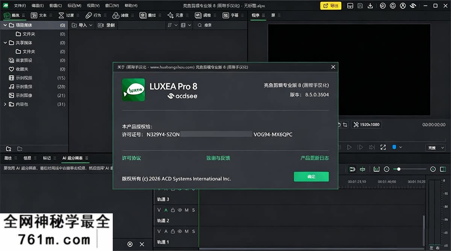Screen dimensions: 451x251
Task: Open the 编辑(E) menu
Action: point(38,6)
